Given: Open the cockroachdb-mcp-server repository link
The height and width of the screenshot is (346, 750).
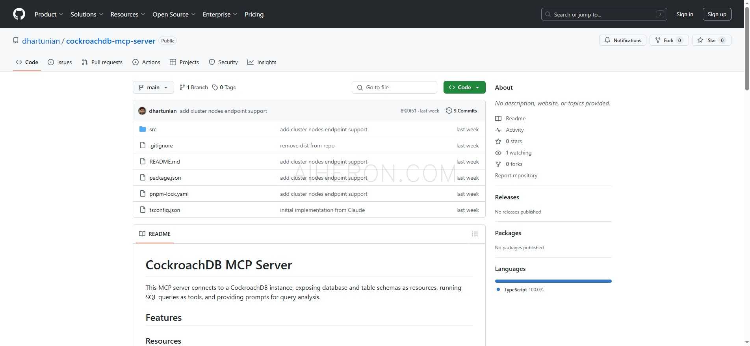Looking at the screenshot, I should pos(111,41).
